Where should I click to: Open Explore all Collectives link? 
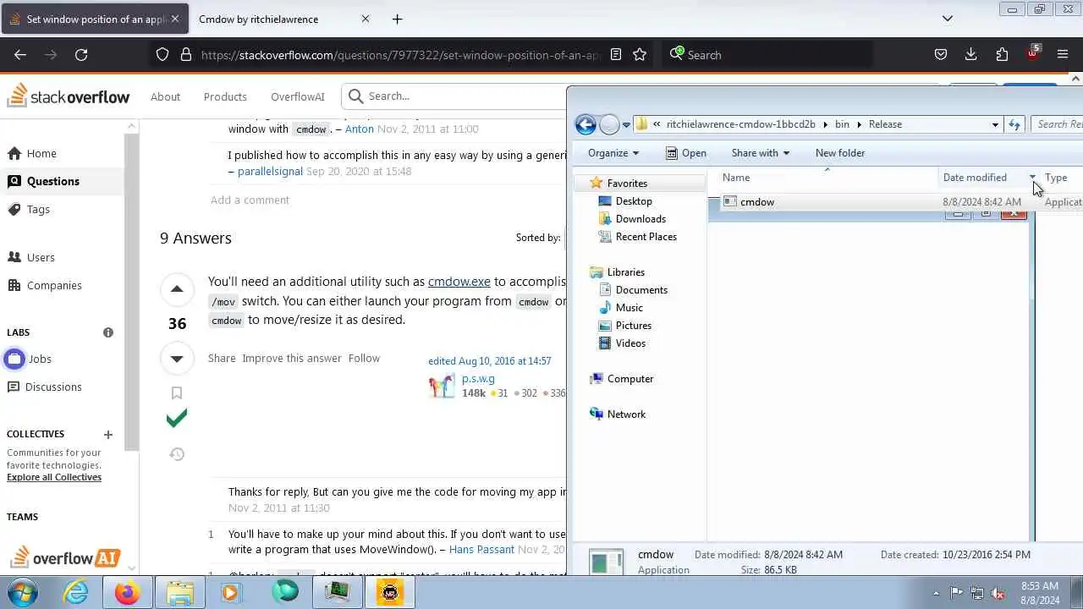click(54, 477)
